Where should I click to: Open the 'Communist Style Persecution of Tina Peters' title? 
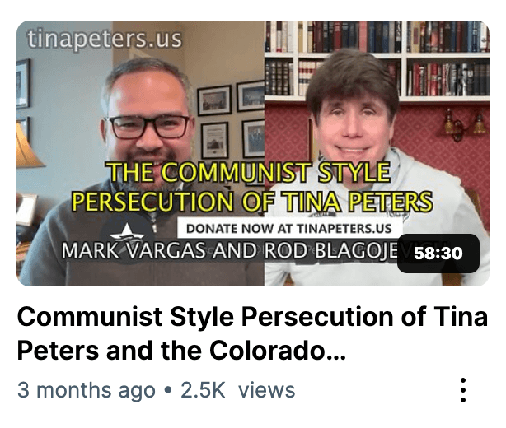pos(252,333)
